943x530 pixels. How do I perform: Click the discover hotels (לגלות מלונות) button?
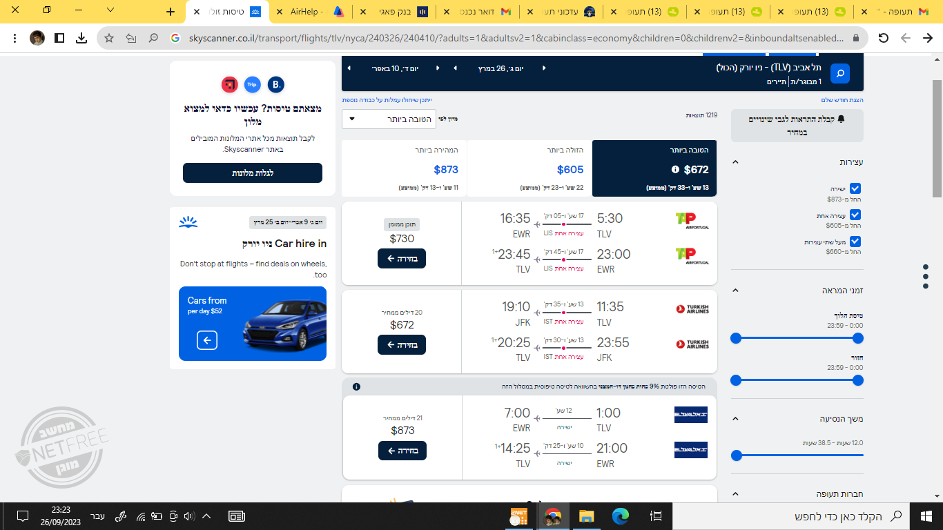coord(253,173)
